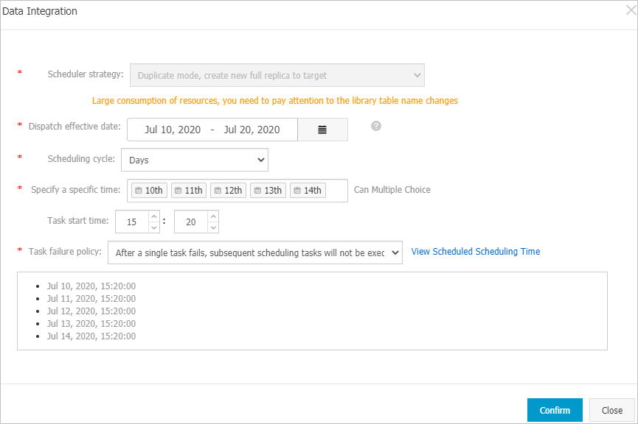Increase the task start hour with up arrow
Screen dimensions: 638x424
coord(153,216)
